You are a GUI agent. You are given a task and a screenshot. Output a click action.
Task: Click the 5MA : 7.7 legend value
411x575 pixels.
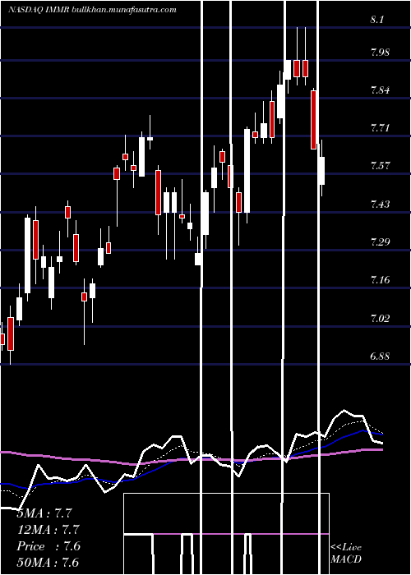[44, 513]
